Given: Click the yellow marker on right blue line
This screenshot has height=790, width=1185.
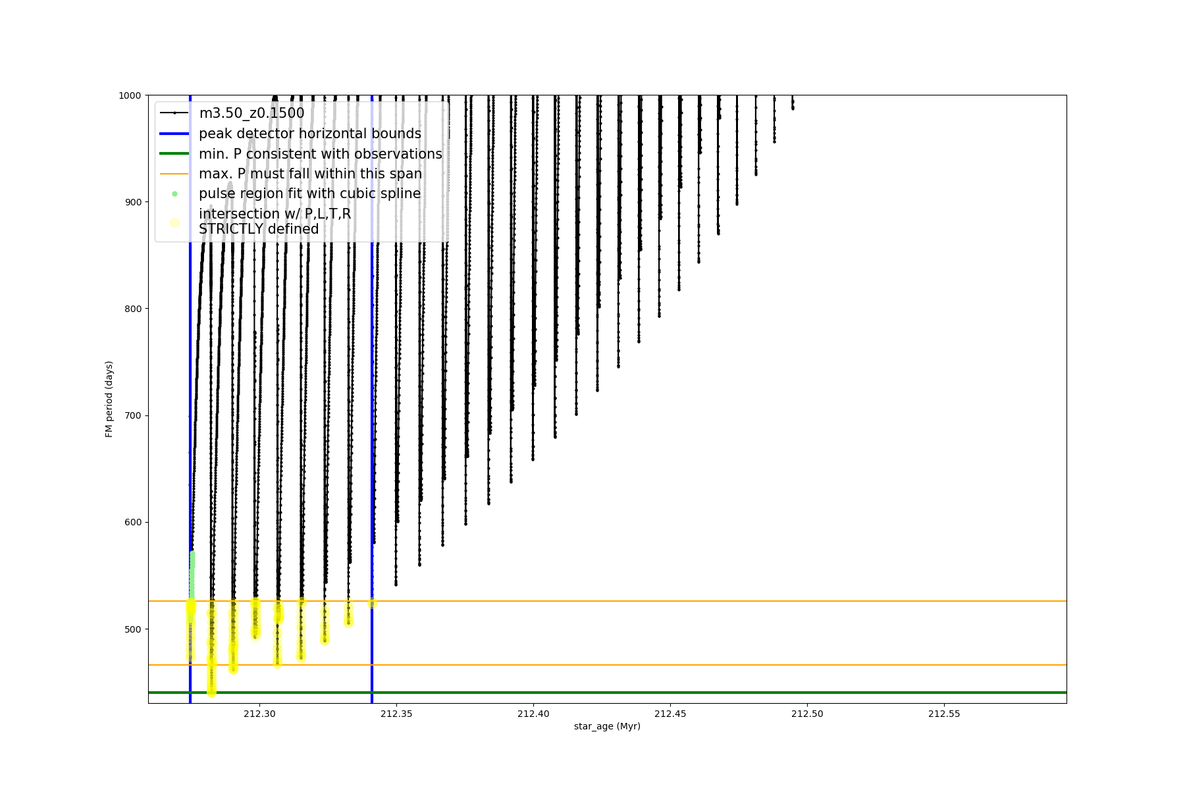Looking at the screenshot, I should 372,603.
